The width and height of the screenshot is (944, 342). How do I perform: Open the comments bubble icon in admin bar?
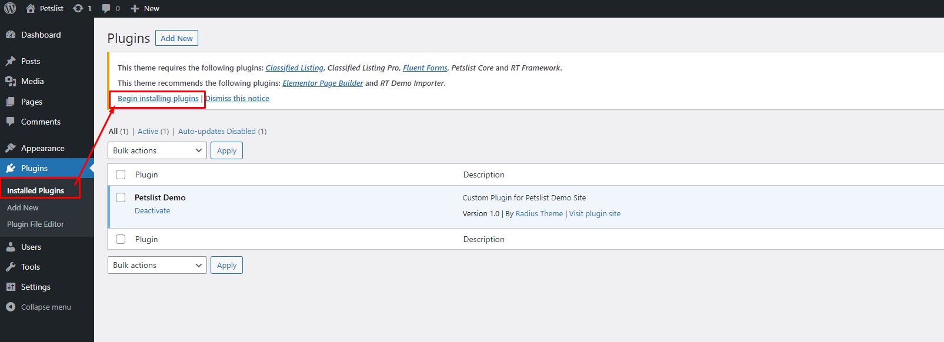tap(106, 8)
